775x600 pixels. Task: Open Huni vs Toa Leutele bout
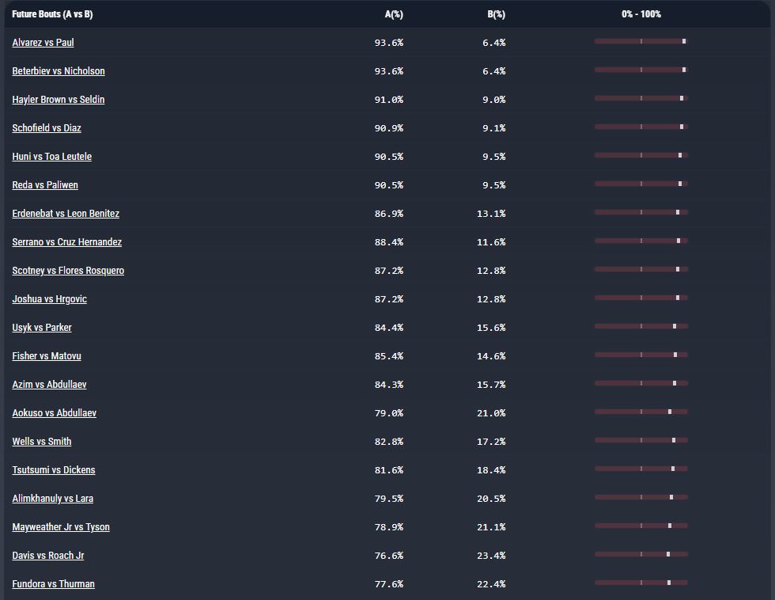[x=51, y=157]
